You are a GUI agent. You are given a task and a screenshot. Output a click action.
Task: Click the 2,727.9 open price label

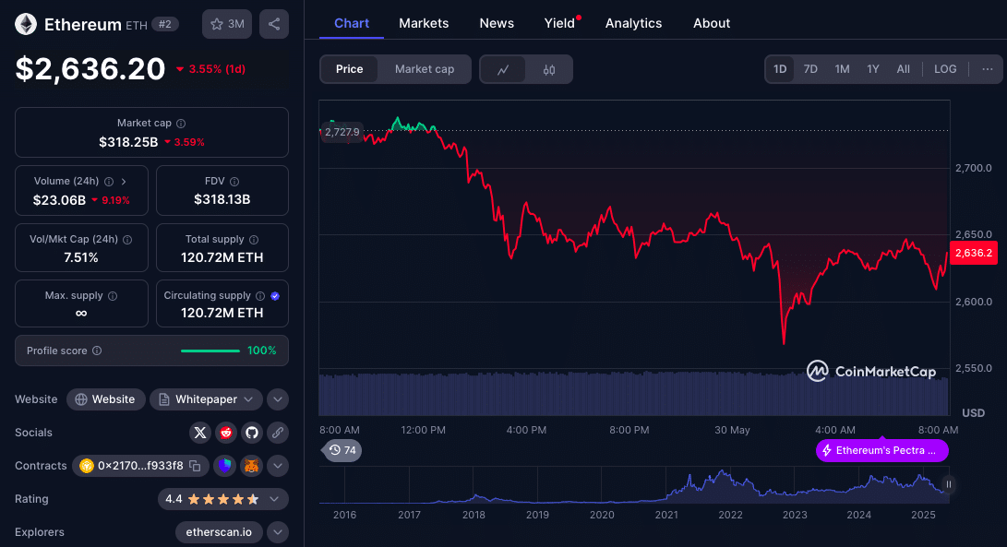pos(342,132)
